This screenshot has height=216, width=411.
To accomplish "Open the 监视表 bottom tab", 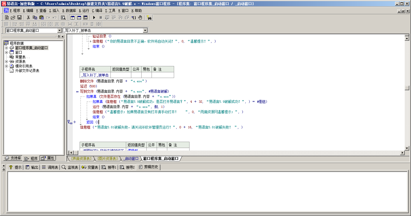I will tap(70, 167).
